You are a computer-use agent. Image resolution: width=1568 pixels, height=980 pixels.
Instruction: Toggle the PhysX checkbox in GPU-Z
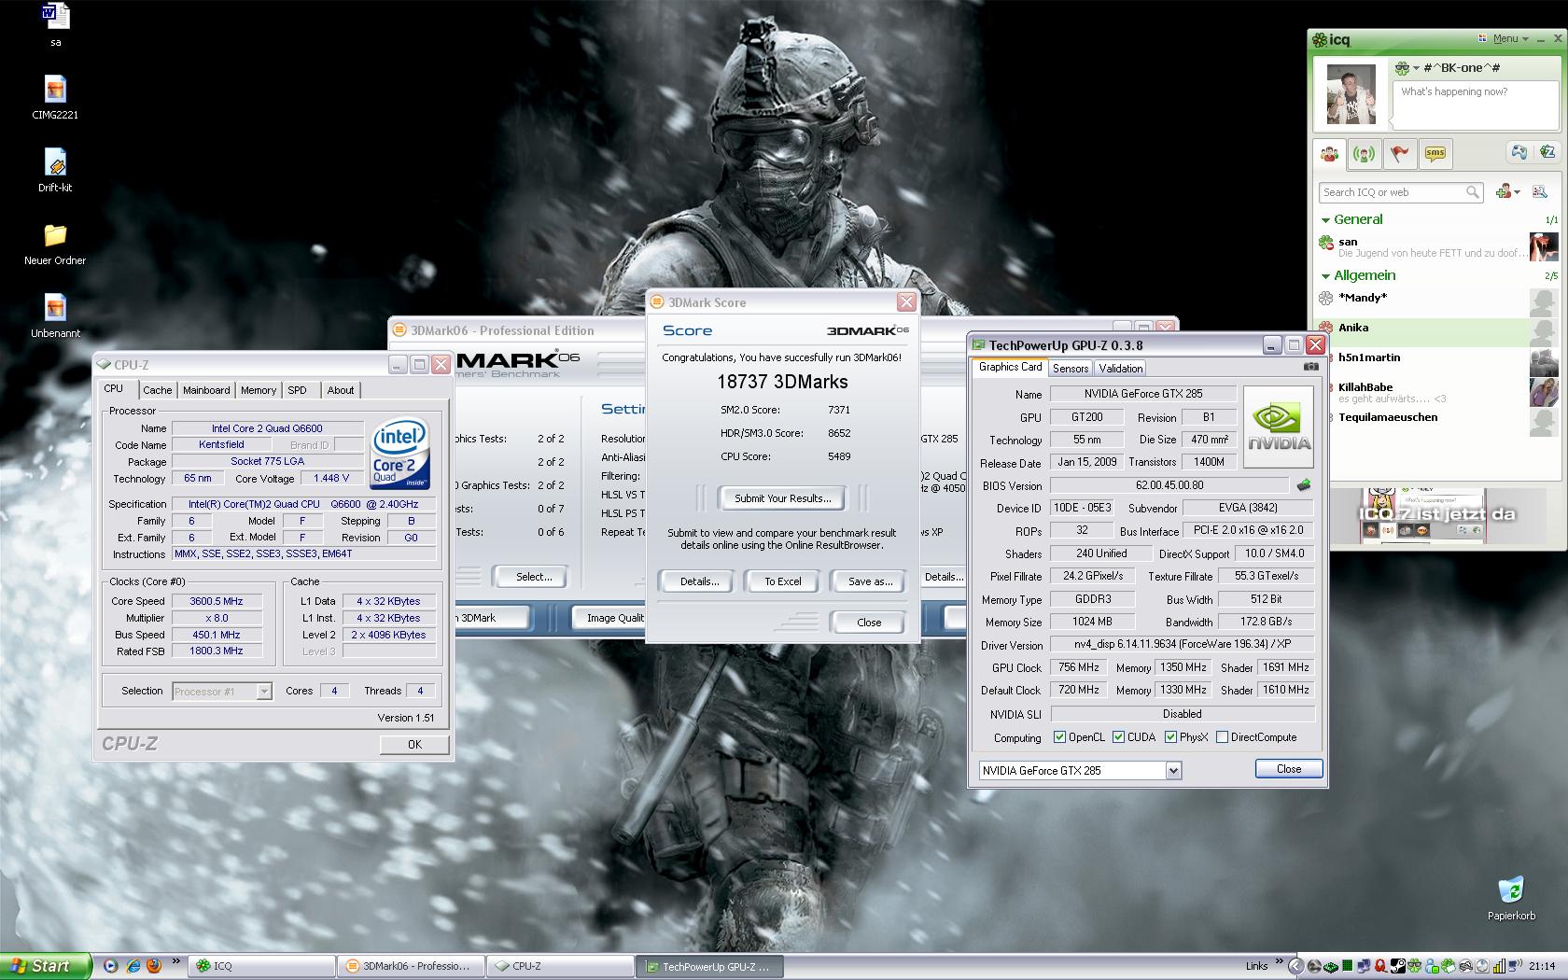1170,737
